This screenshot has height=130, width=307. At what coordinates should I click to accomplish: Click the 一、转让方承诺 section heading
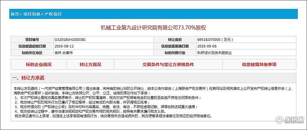click(28, 78)
